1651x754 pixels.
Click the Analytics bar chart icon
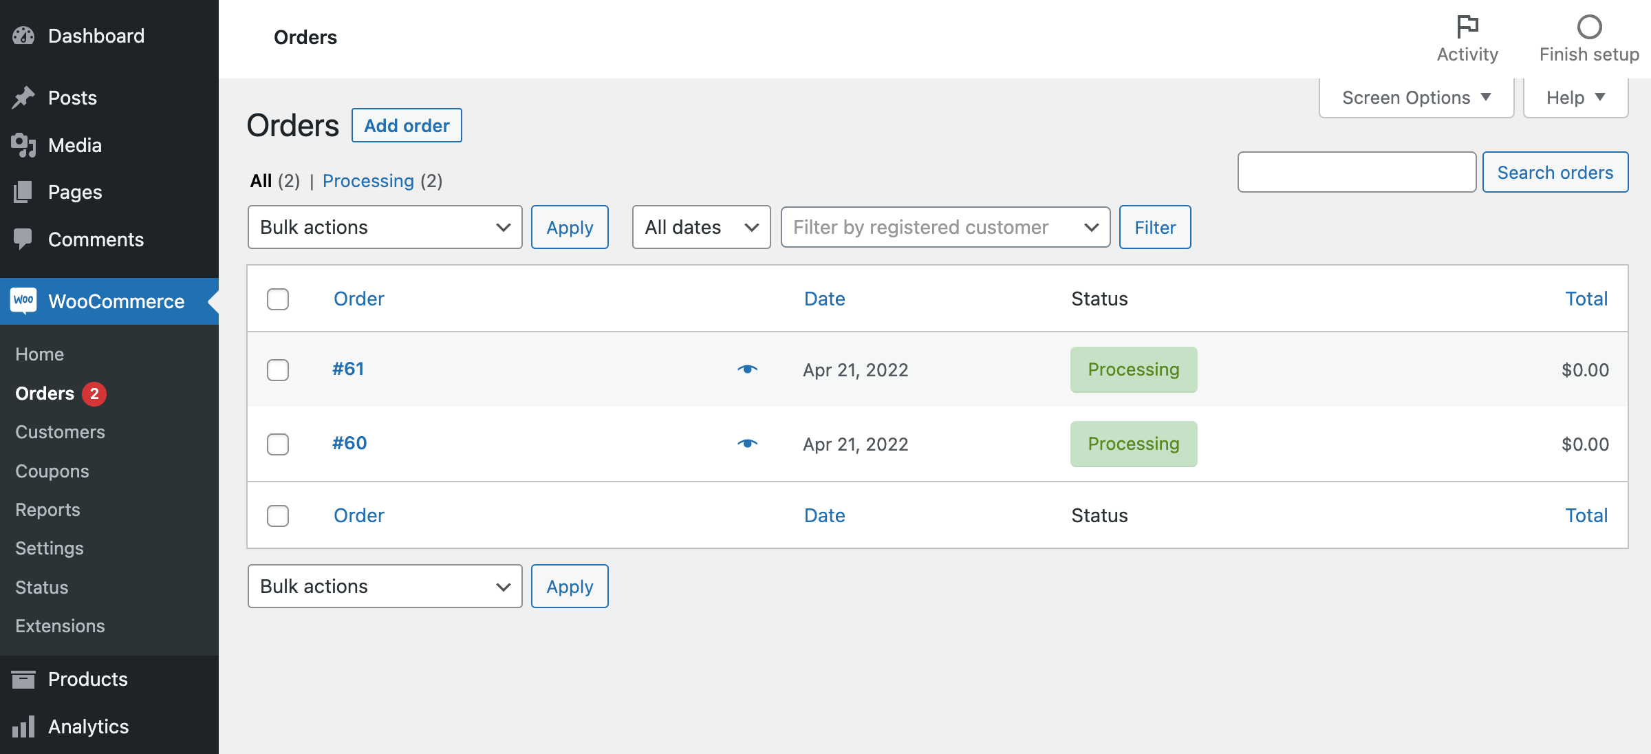coord(23,726)
